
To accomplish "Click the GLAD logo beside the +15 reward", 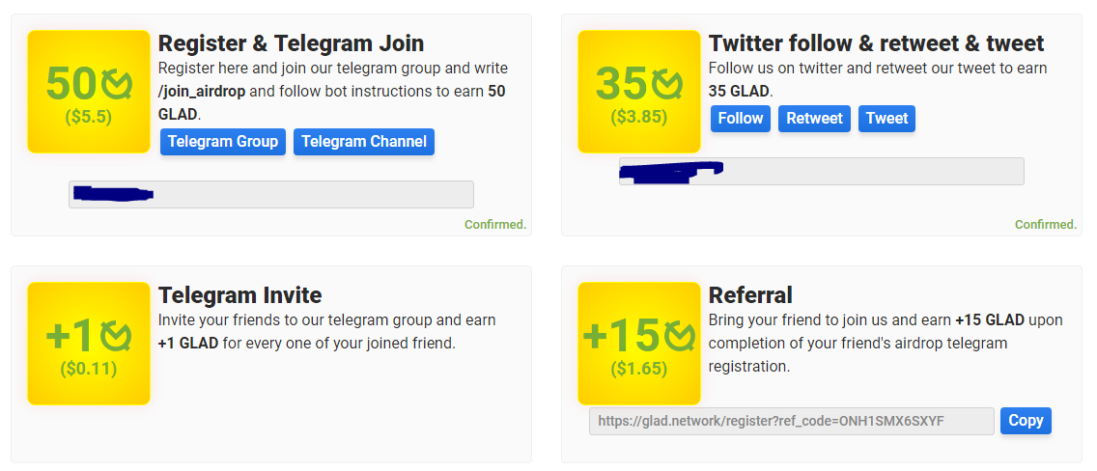I will (x=679, y=336).
